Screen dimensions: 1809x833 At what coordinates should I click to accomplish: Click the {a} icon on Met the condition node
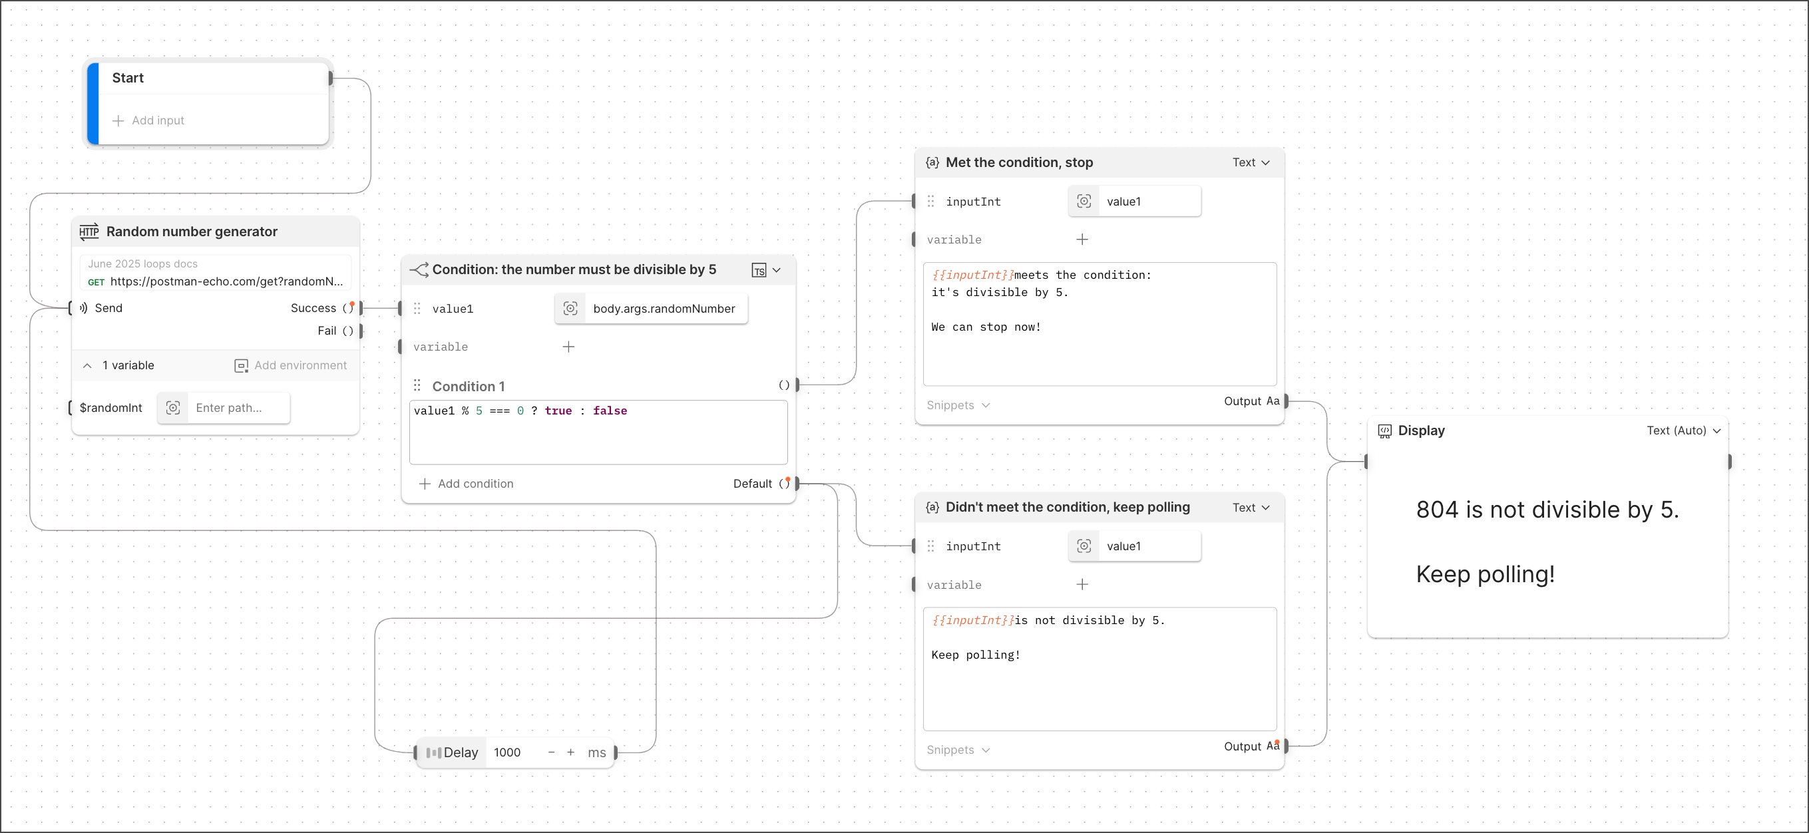[x=932, y=162]
